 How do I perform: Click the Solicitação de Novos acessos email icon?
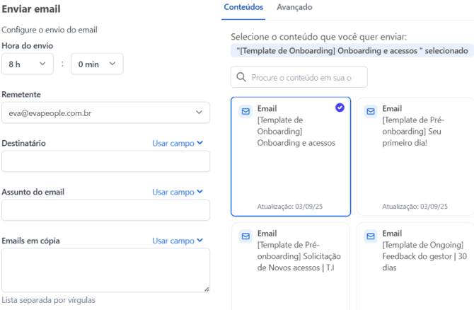[245, 236]
